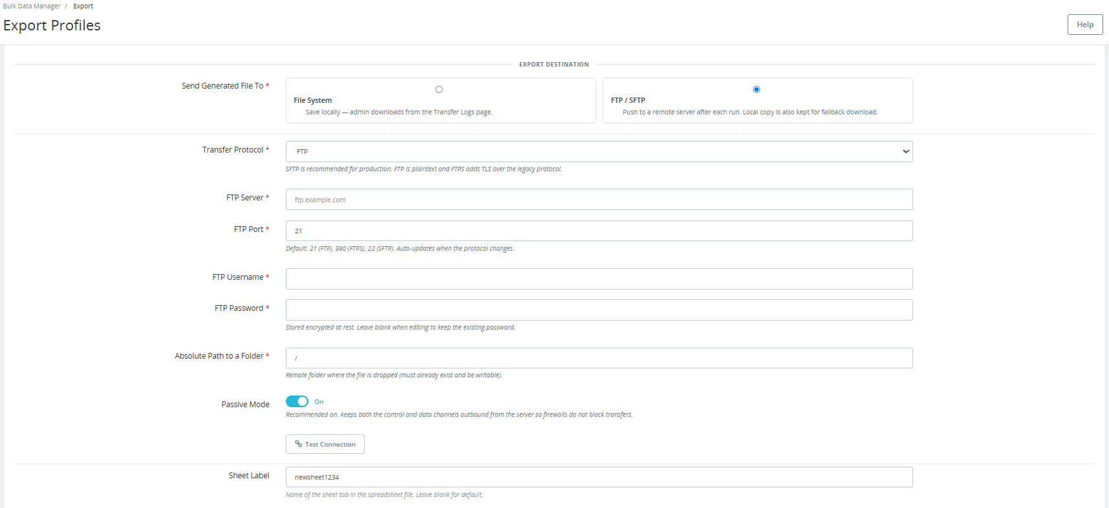The width and height of the screenshot is (1109, 508).
Task: Click the Test Connection button
Action: (325, 444)
